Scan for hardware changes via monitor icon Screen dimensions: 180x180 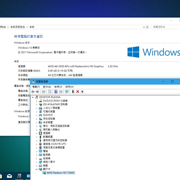[67, 92]
